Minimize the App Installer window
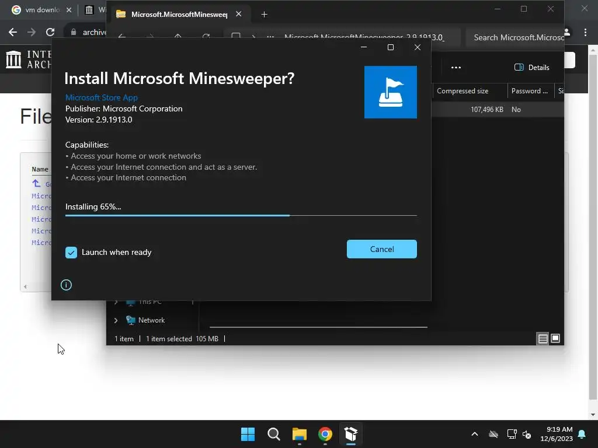The height and width of the screenshot is (448, 598). click(x=363, y=47)
